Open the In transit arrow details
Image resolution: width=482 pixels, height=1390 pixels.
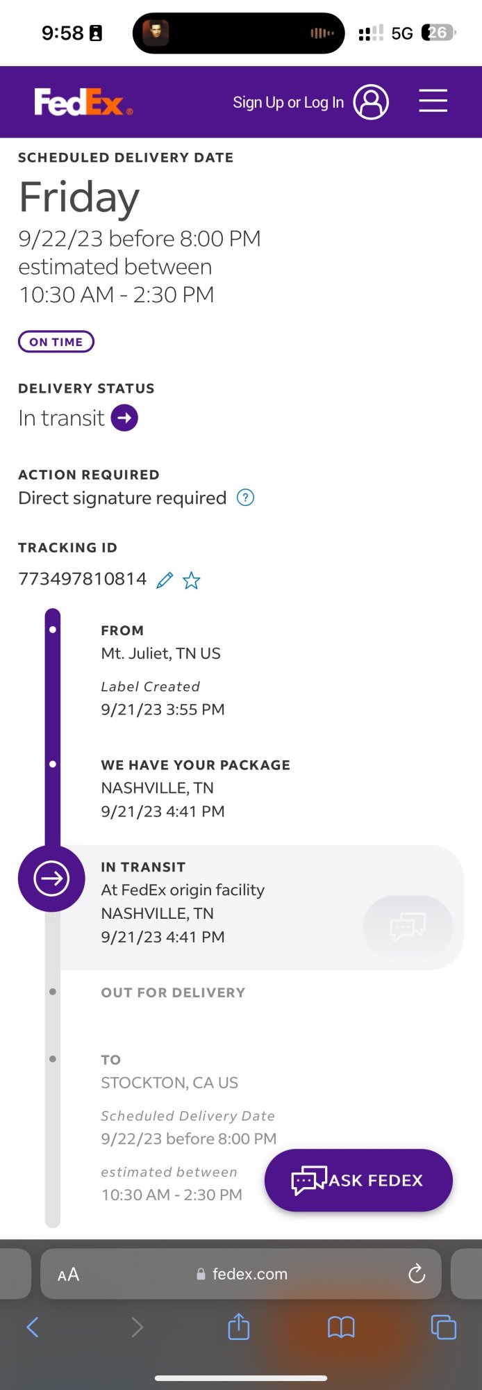coord(124,418)
